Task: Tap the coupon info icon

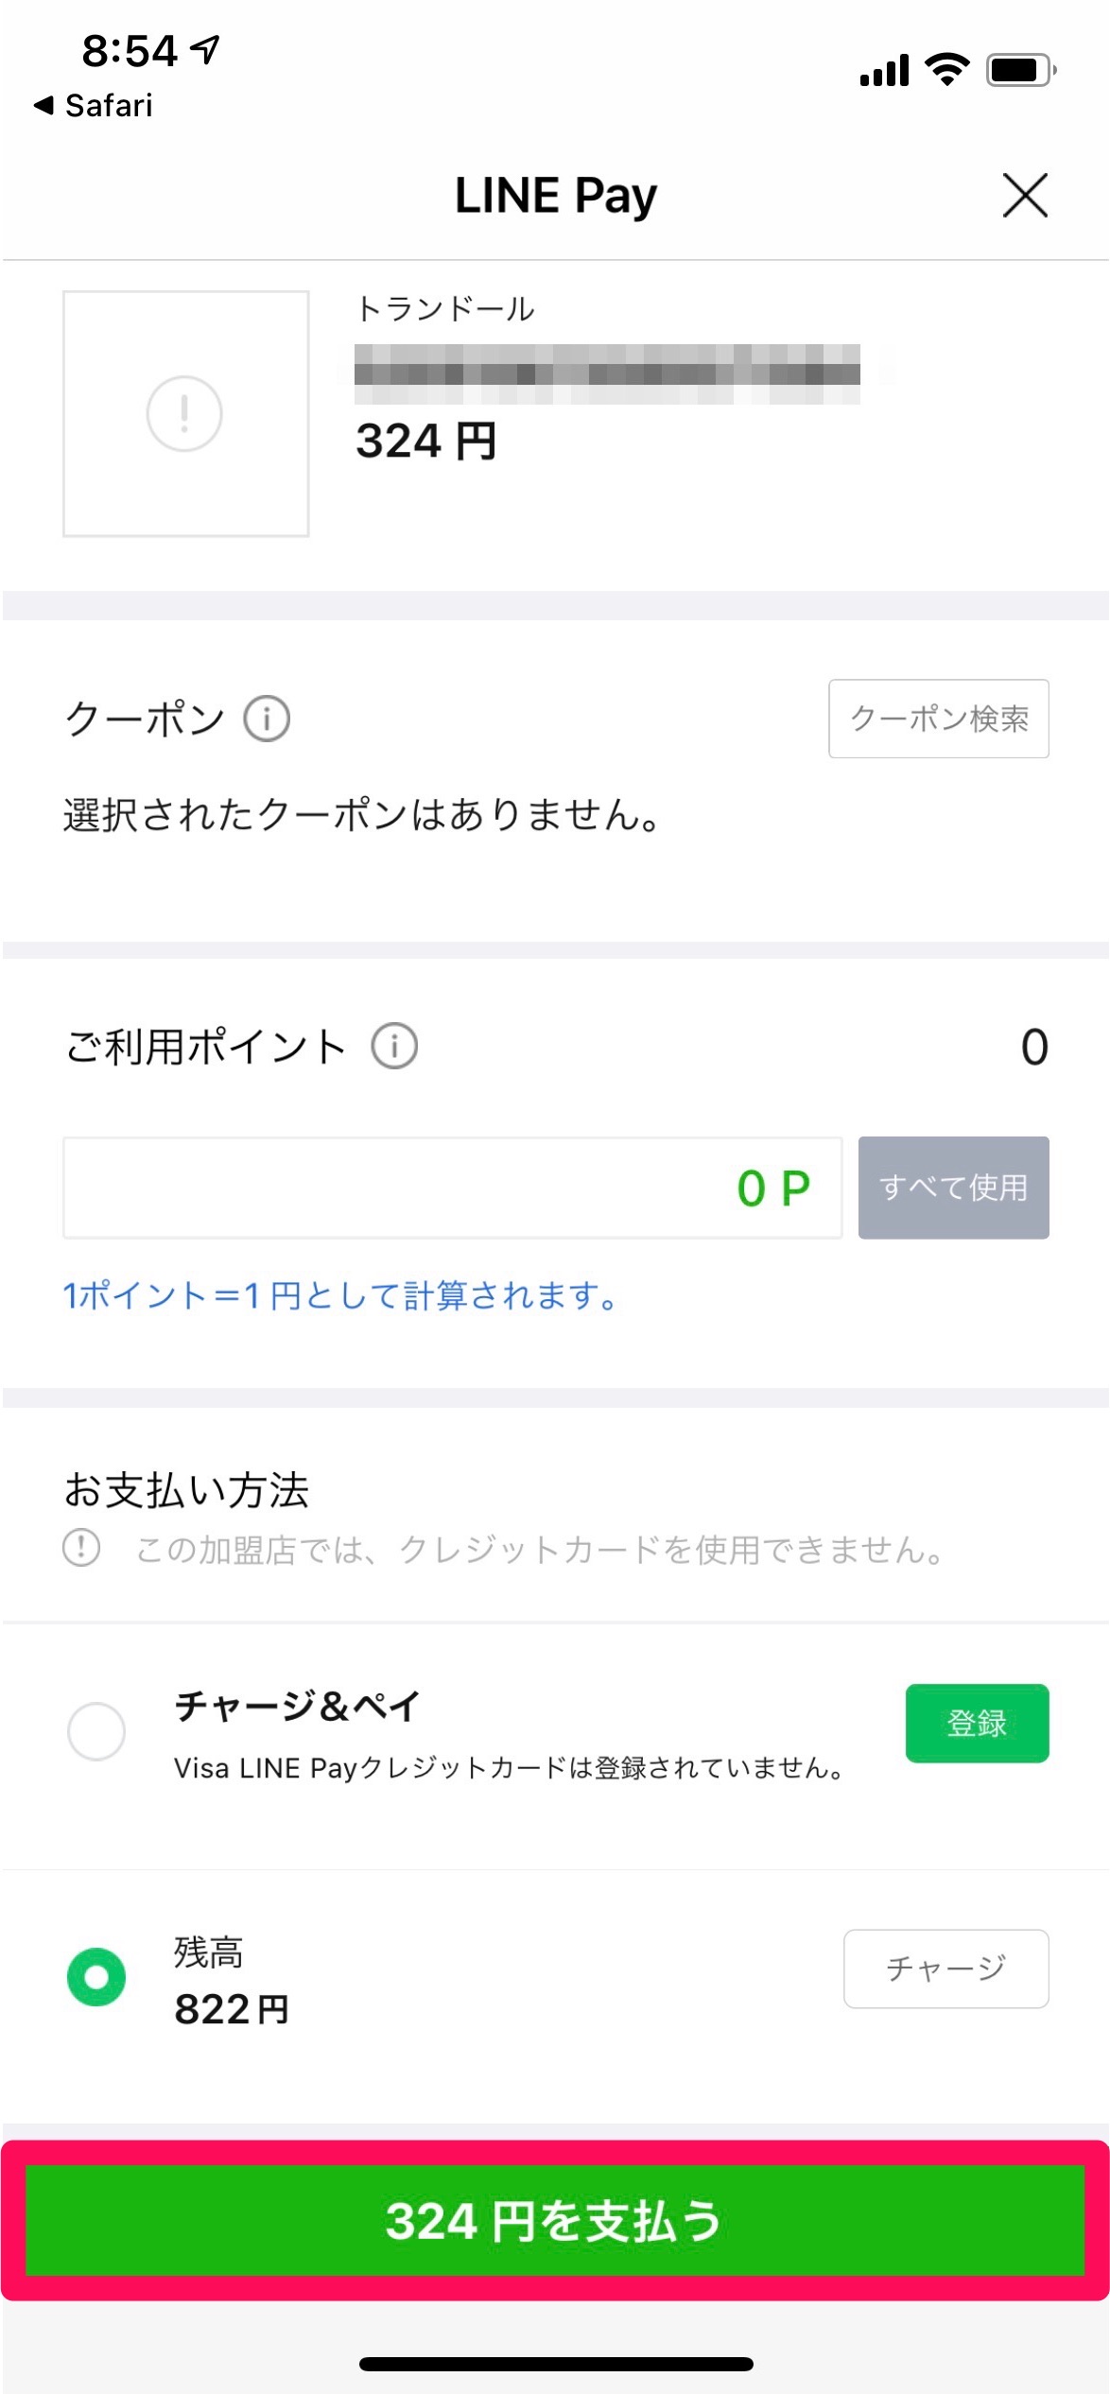Action: (267, 719)
